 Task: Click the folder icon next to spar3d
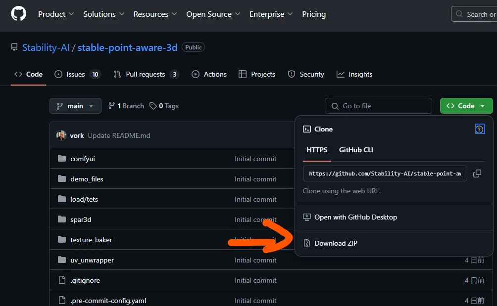point(62,219)
